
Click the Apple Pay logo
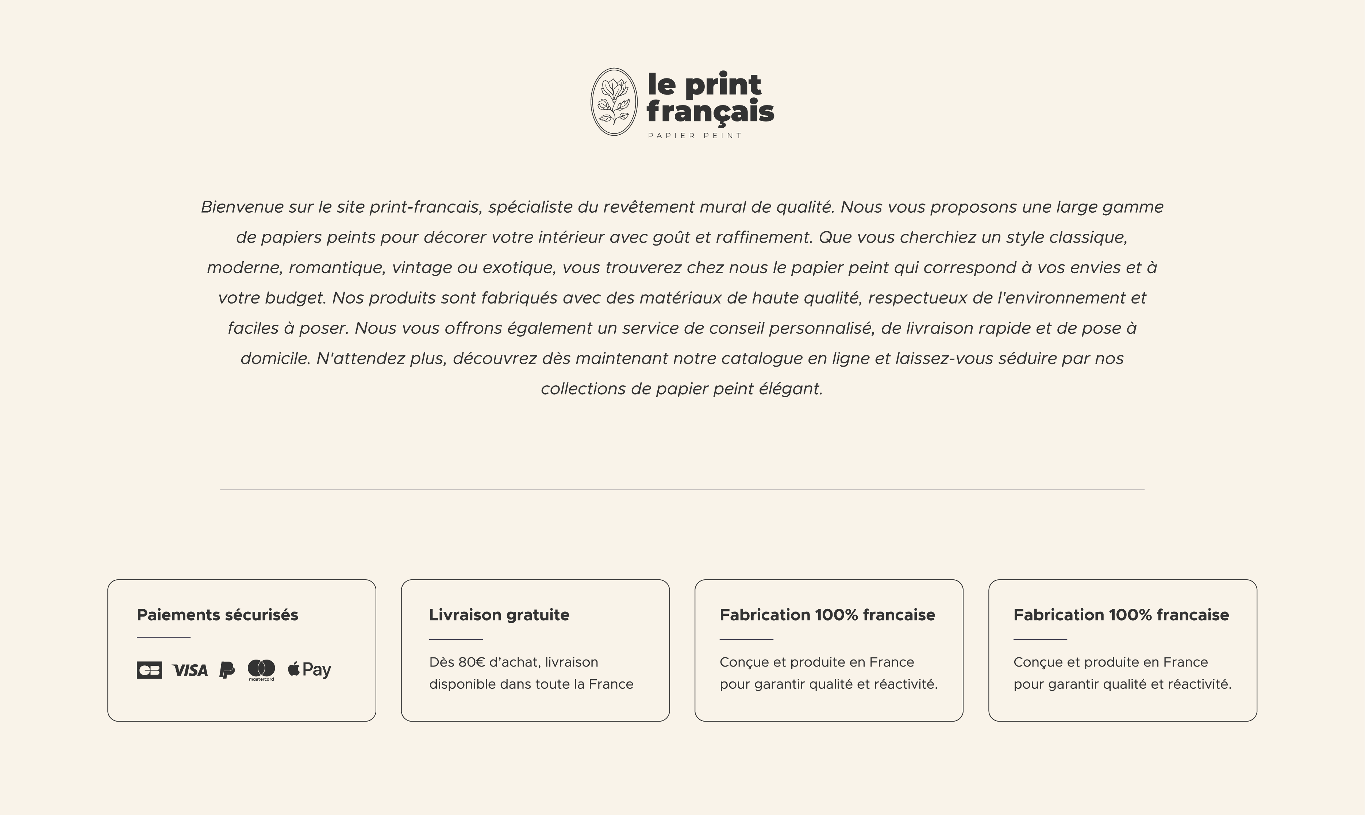click(x=309, y=669)
